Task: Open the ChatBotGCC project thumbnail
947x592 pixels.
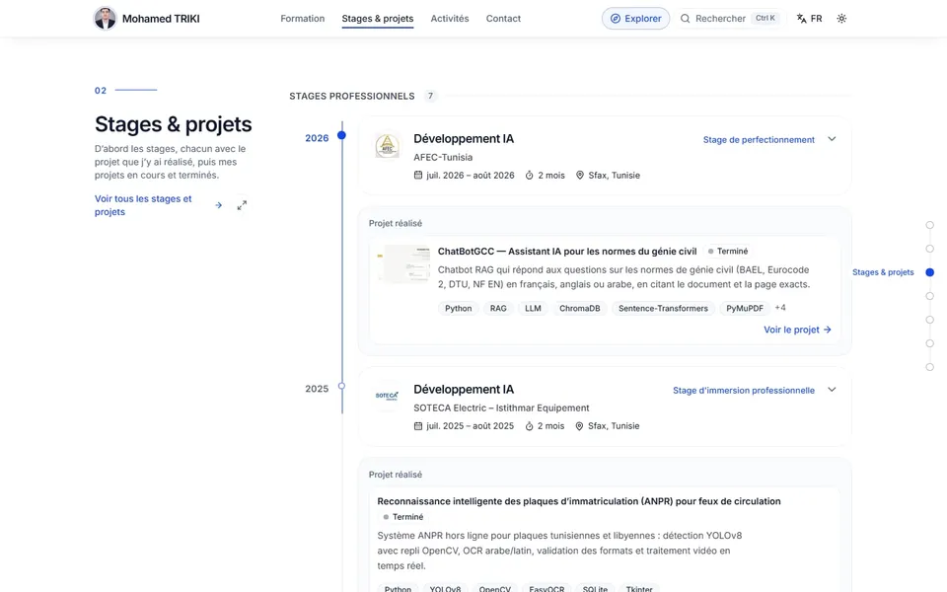Action: coord(403,264)
